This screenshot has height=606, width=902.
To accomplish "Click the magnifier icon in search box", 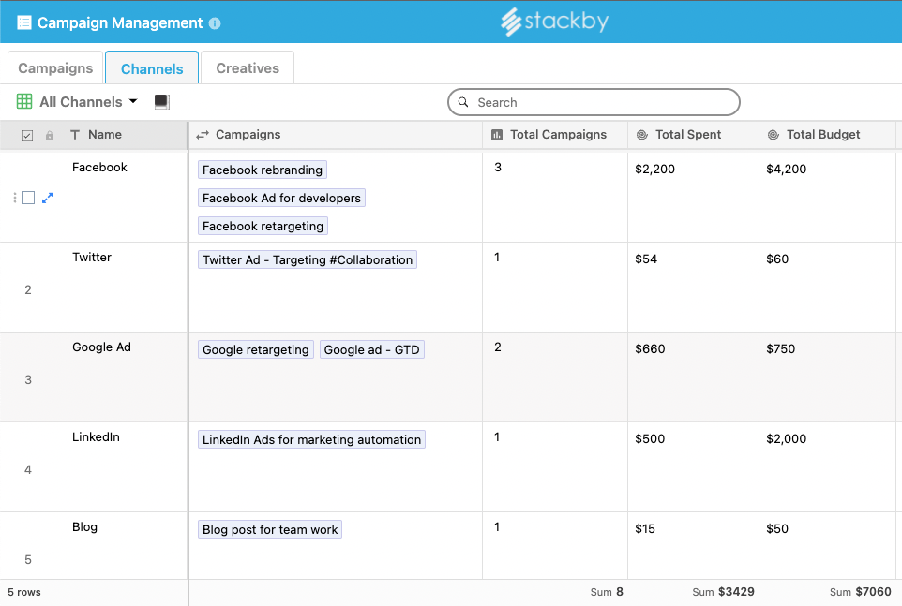I will coord(463,102).
